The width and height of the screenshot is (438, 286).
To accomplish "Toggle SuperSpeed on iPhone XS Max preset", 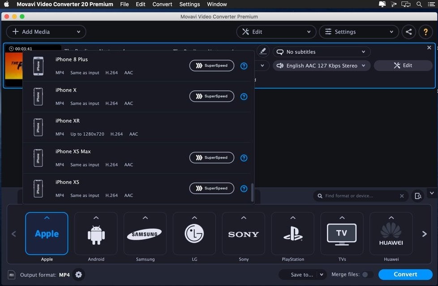I will [x=212, y=158].
